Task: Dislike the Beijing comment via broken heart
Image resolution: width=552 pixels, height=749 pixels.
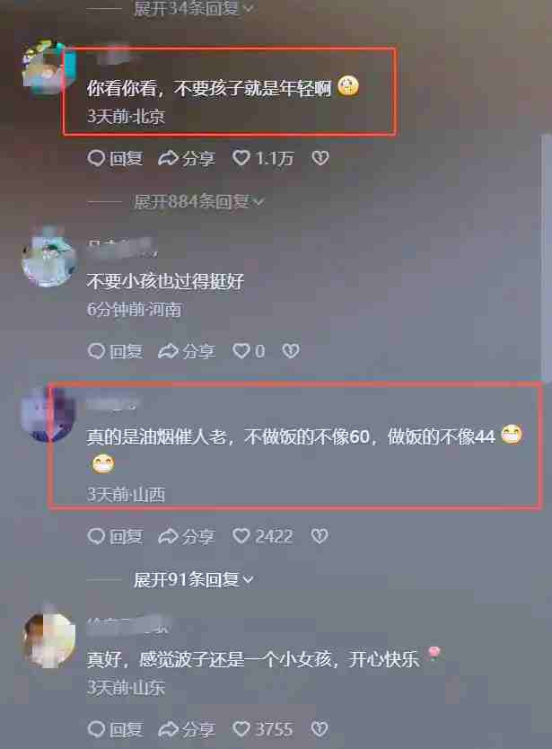Action: tap(320, 158)
